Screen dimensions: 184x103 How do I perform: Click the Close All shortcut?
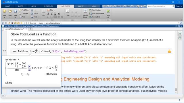[118, 6]
